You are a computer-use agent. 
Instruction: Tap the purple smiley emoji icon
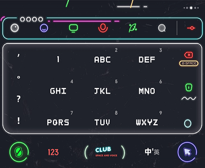44,28
